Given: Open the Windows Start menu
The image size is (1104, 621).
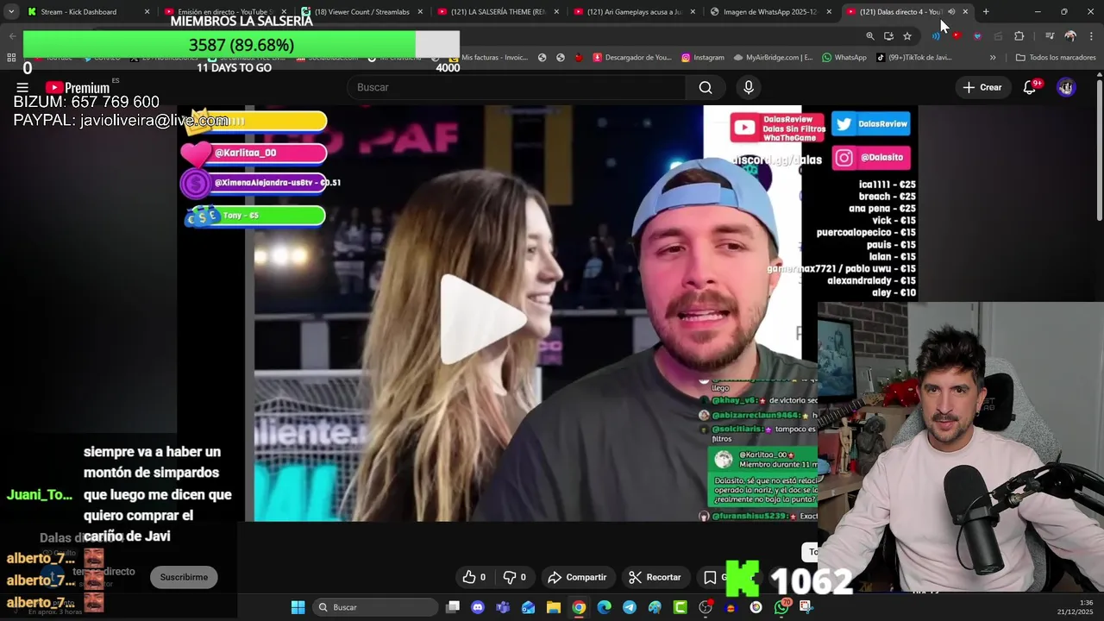Looking at the screenshot, I should (298, 607).
